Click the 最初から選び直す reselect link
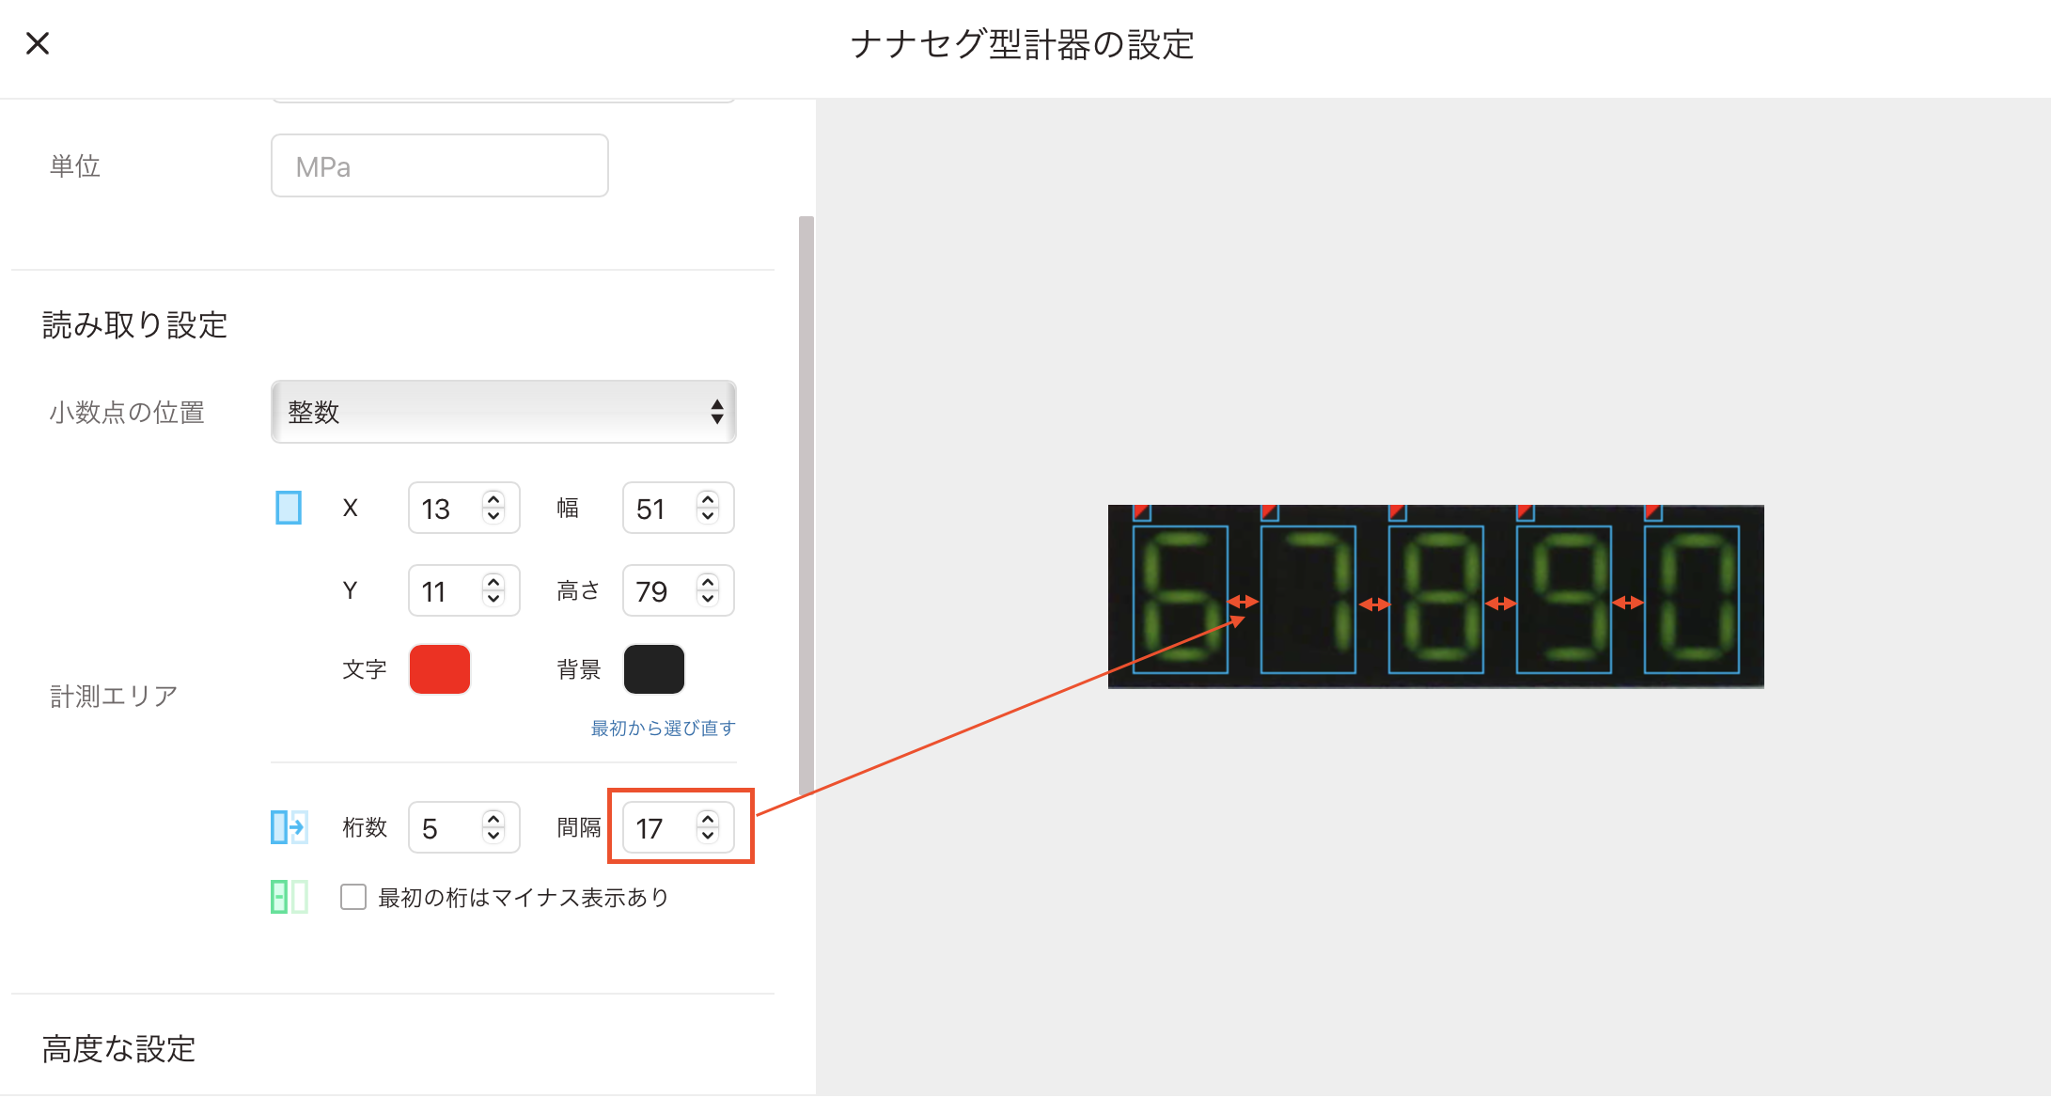Image resolution: width=2051 pixels, height=1098 pixels. tap(663, 728)
